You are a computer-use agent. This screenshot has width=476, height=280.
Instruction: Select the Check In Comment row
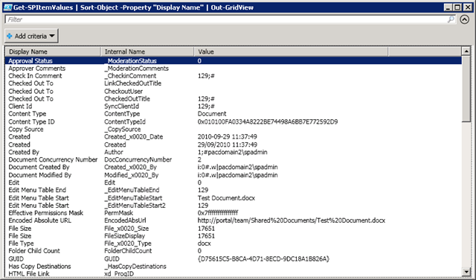pyautogui.click(x=233, y=76)
